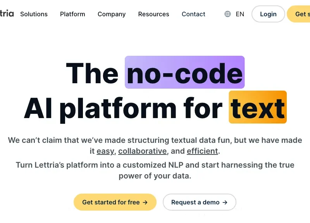Expand the Resources menu
The image size is (310, 223).
pos(153,14)
